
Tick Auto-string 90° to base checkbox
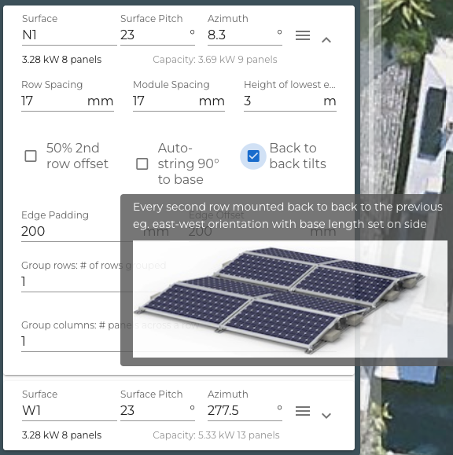click(x=142, y=163)
